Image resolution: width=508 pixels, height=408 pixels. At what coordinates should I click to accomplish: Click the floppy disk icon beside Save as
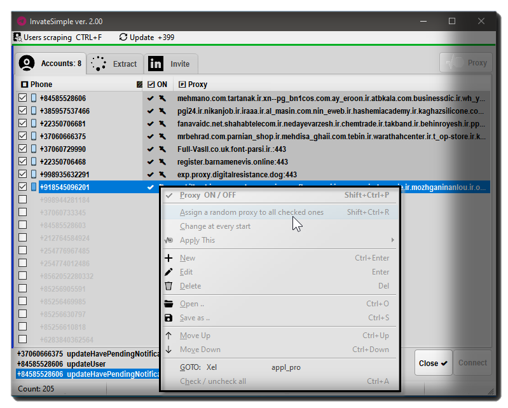(x=168, y=318)
